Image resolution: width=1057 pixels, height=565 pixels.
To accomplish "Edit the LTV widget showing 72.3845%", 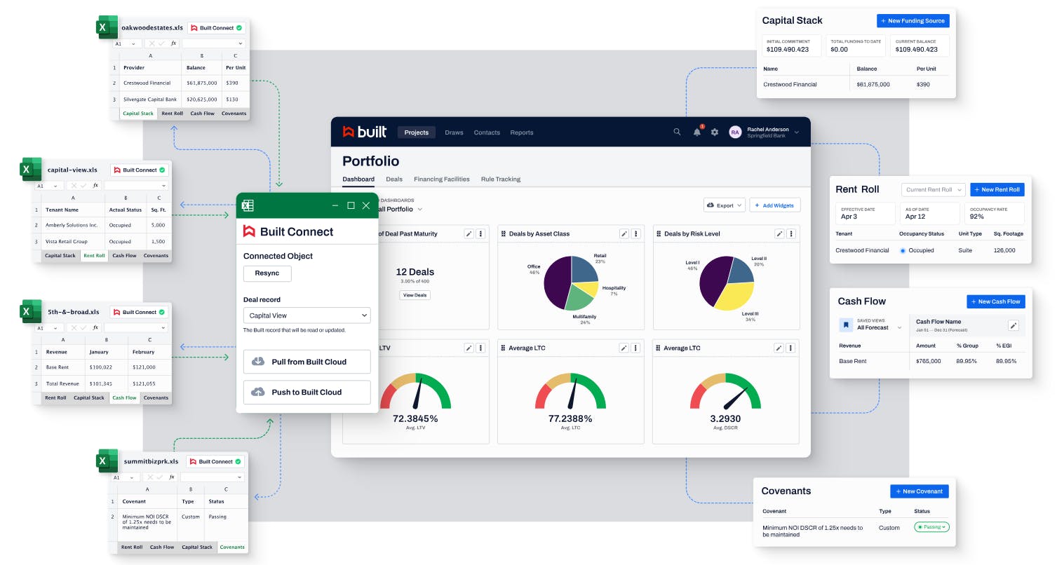I will click(x=469, y=348).
